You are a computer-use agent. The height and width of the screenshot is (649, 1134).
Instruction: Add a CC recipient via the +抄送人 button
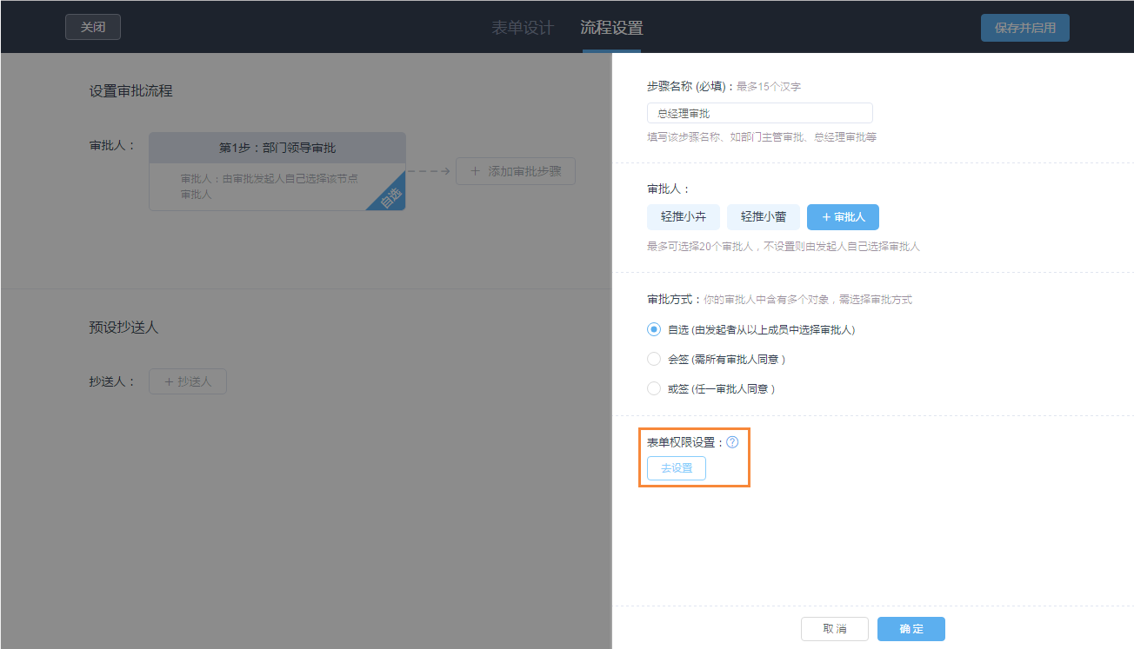pos(187,381)
